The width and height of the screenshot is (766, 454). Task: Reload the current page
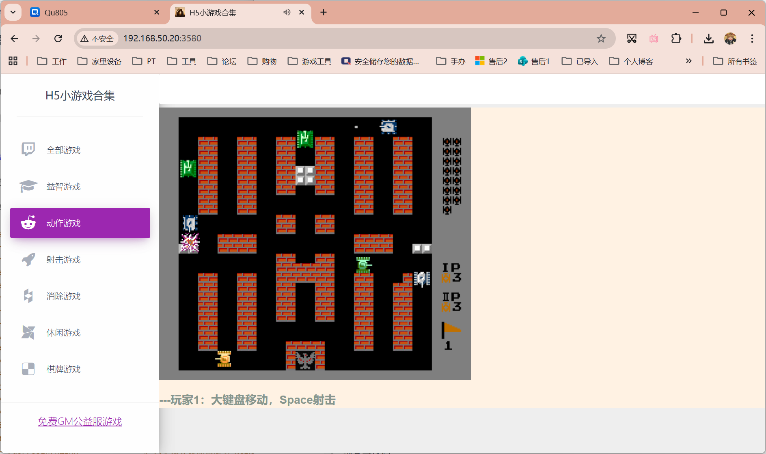[x=58, y=38]
